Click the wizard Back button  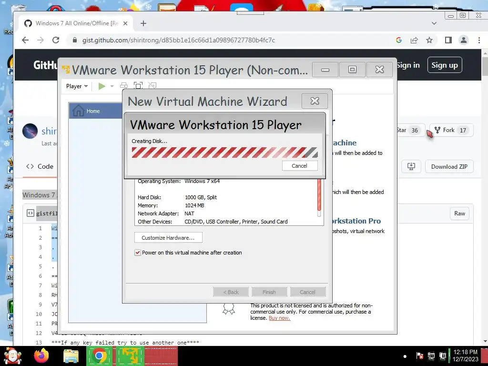231,292
